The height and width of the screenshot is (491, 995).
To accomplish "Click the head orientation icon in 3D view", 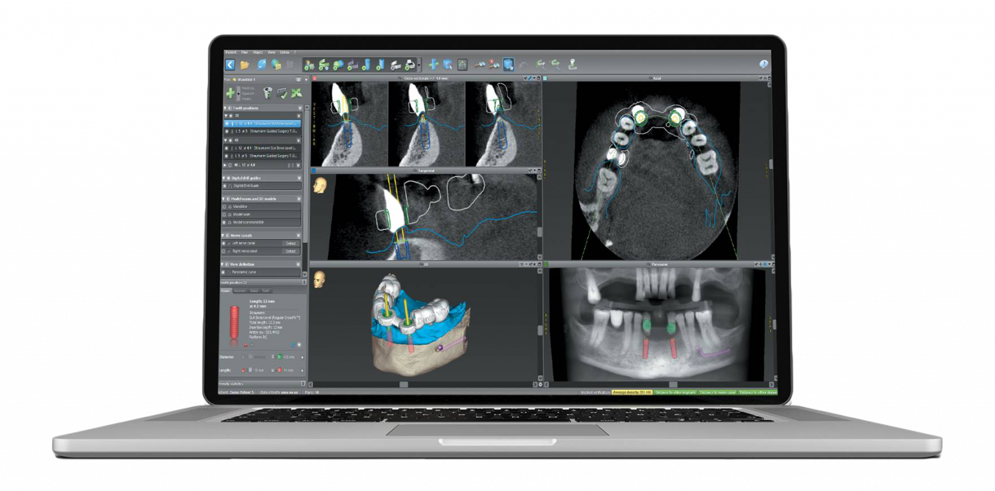I will click(318, 279).
